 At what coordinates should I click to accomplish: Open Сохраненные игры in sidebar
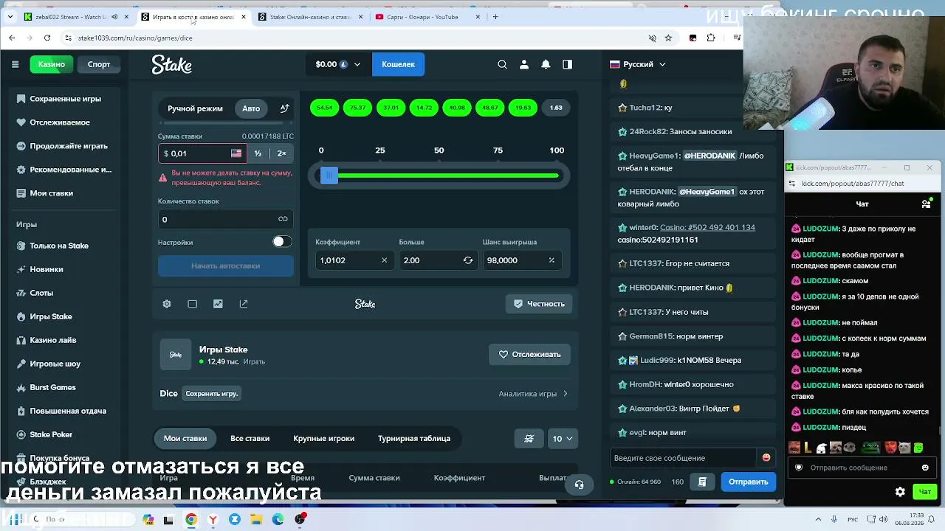coord(66,99)
